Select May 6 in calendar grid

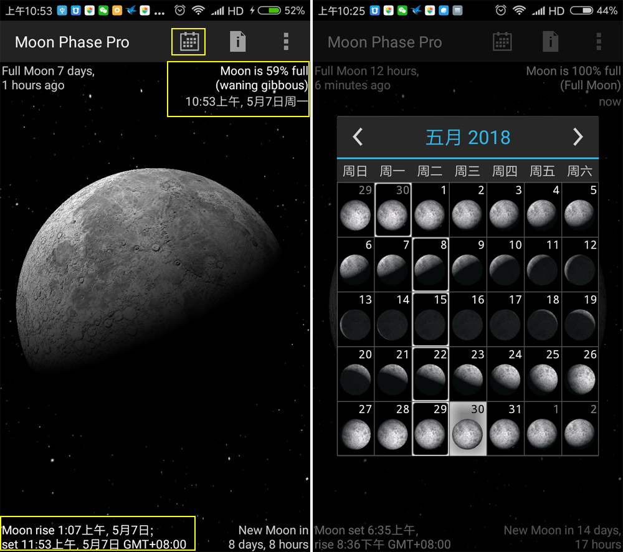[x=356, y=265]
